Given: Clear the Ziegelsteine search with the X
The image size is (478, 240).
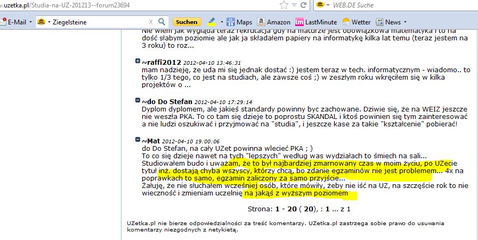Looking at the screenshot, I should coord(151,22).
